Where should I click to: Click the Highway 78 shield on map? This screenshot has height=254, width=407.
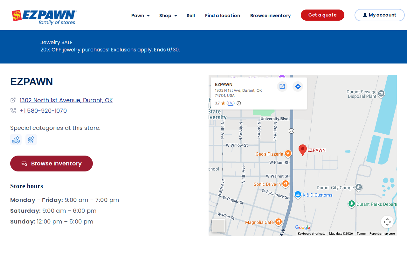click(291, 131)
